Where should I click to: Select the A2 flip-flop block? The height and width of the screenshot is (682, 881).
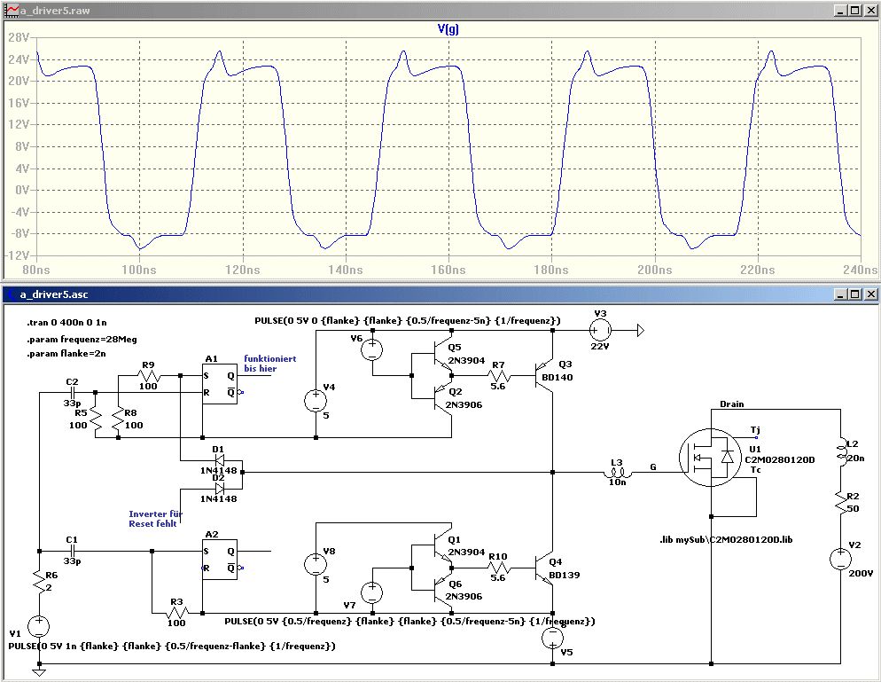click(x=220, y=560)
